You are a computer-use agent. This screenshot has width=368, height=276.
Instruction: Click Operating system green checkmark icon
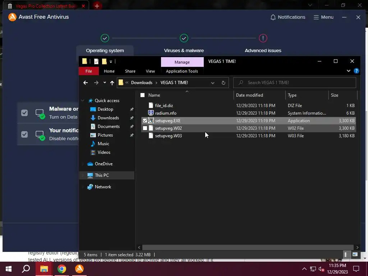(x=105, y=38)
